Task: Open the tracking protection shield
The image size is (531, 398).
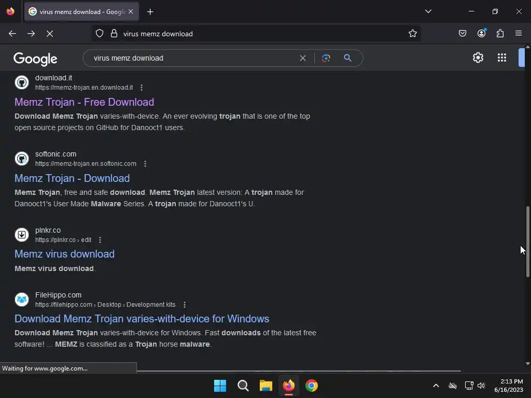Action: pos(100,34)
